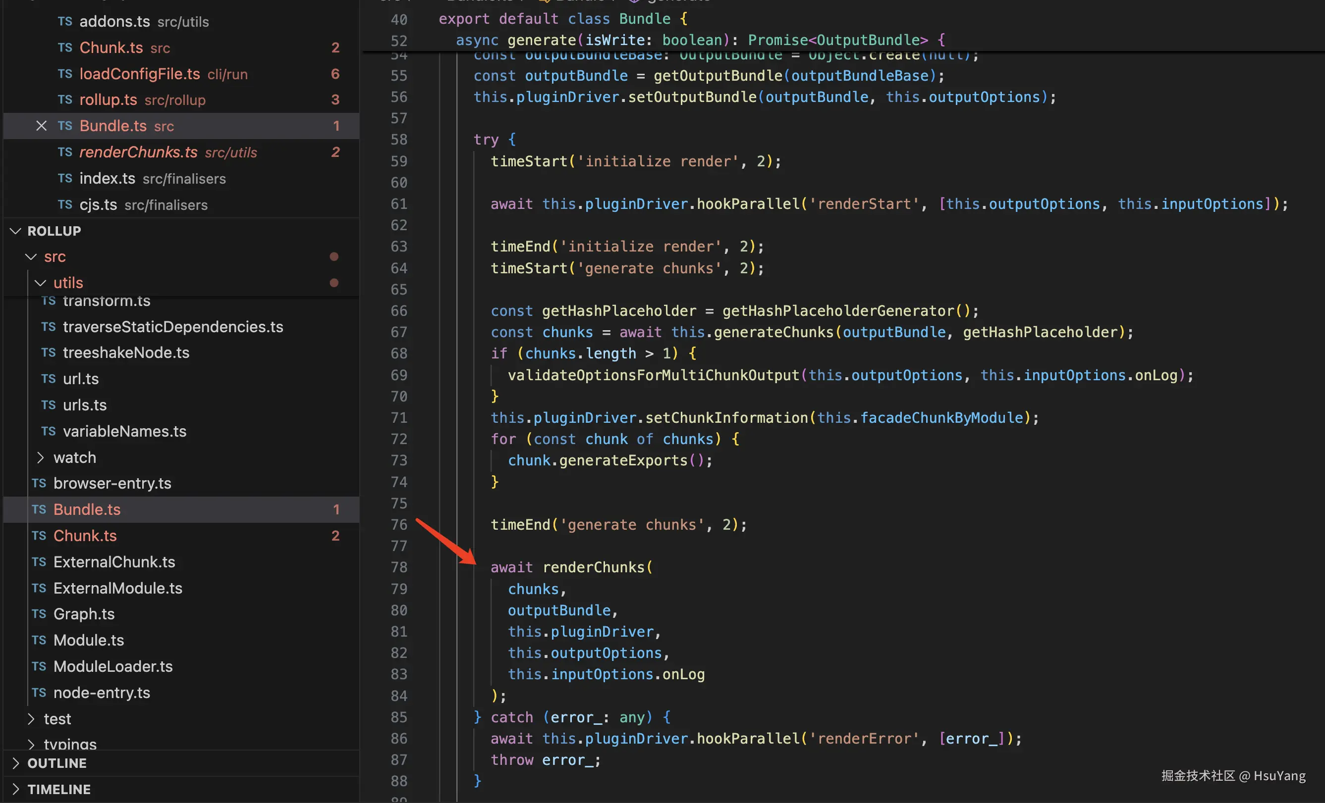The height and width of the screenshot is (803, 1325).
Task: Click TS icon beside url.ts
Action: tap(49, 379)
